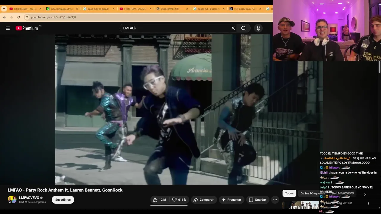Open the YouTube hamburger guide menu
Image resolution: width=381 pixels, height=214 pixels.
coord(8,28)
